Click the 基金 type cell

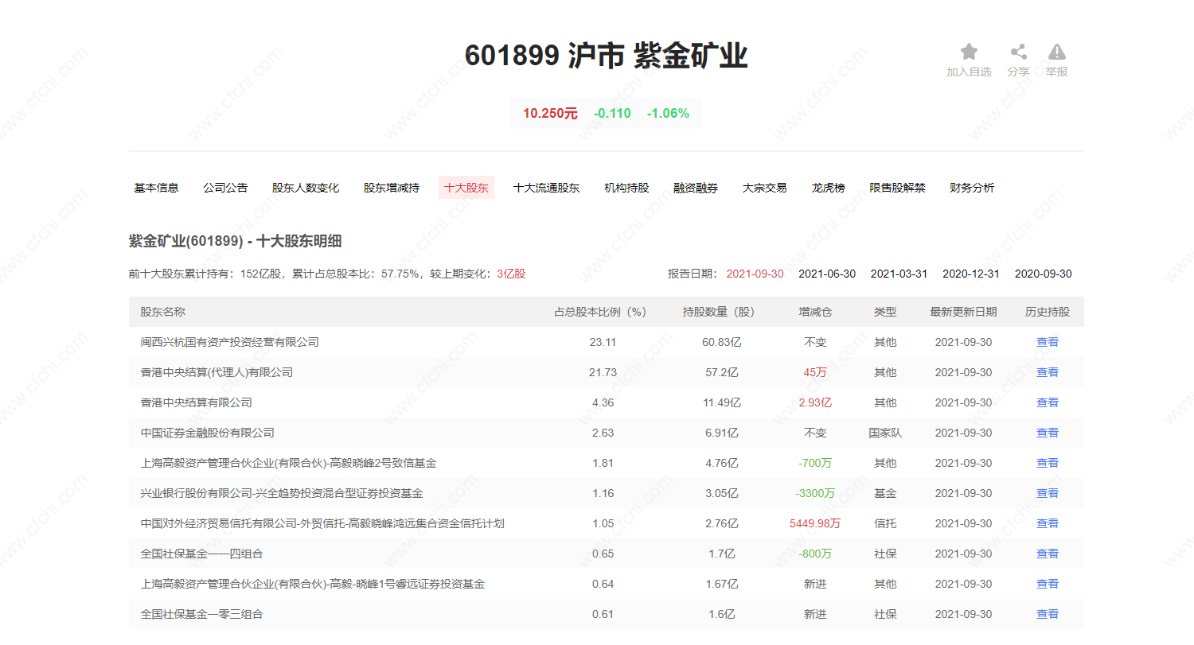885,493
